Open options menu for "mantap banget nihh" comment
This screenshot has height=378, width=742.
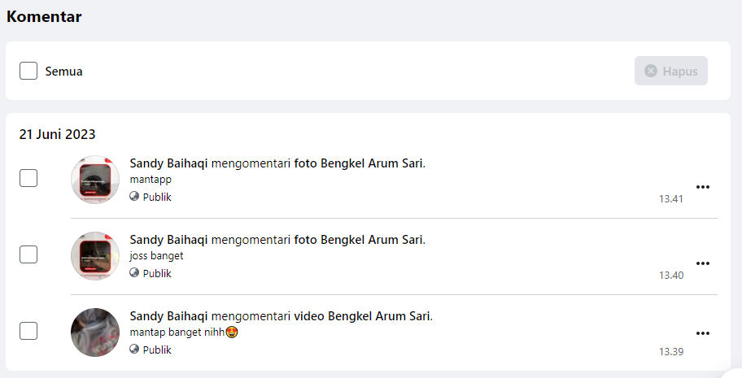703,333
